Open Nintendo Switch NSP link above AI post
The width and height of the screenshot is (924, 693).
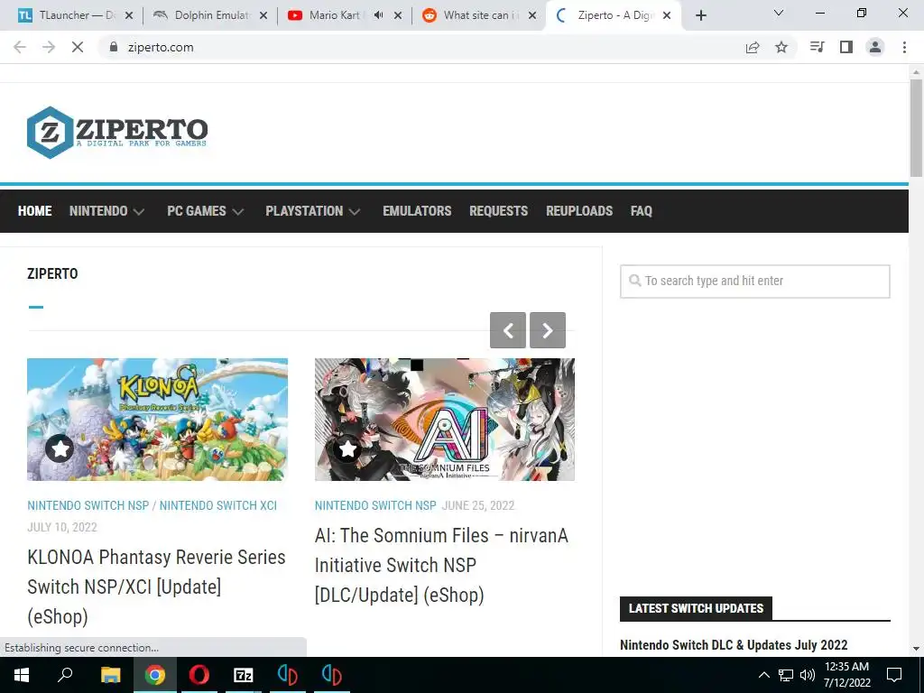point(375,505)
